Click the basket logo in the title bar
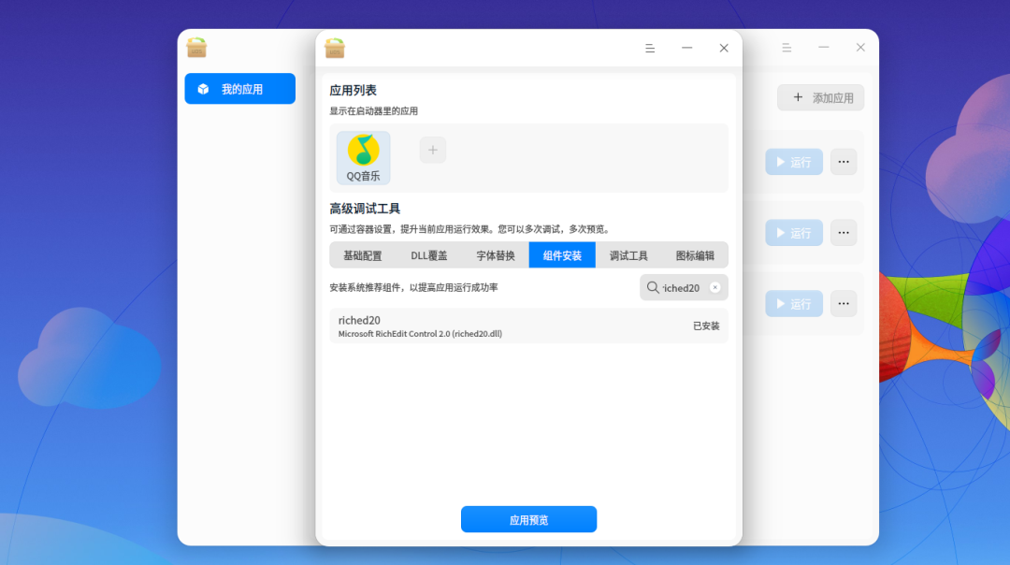The width and height of the screenshot is (1010, 565). 335,47
